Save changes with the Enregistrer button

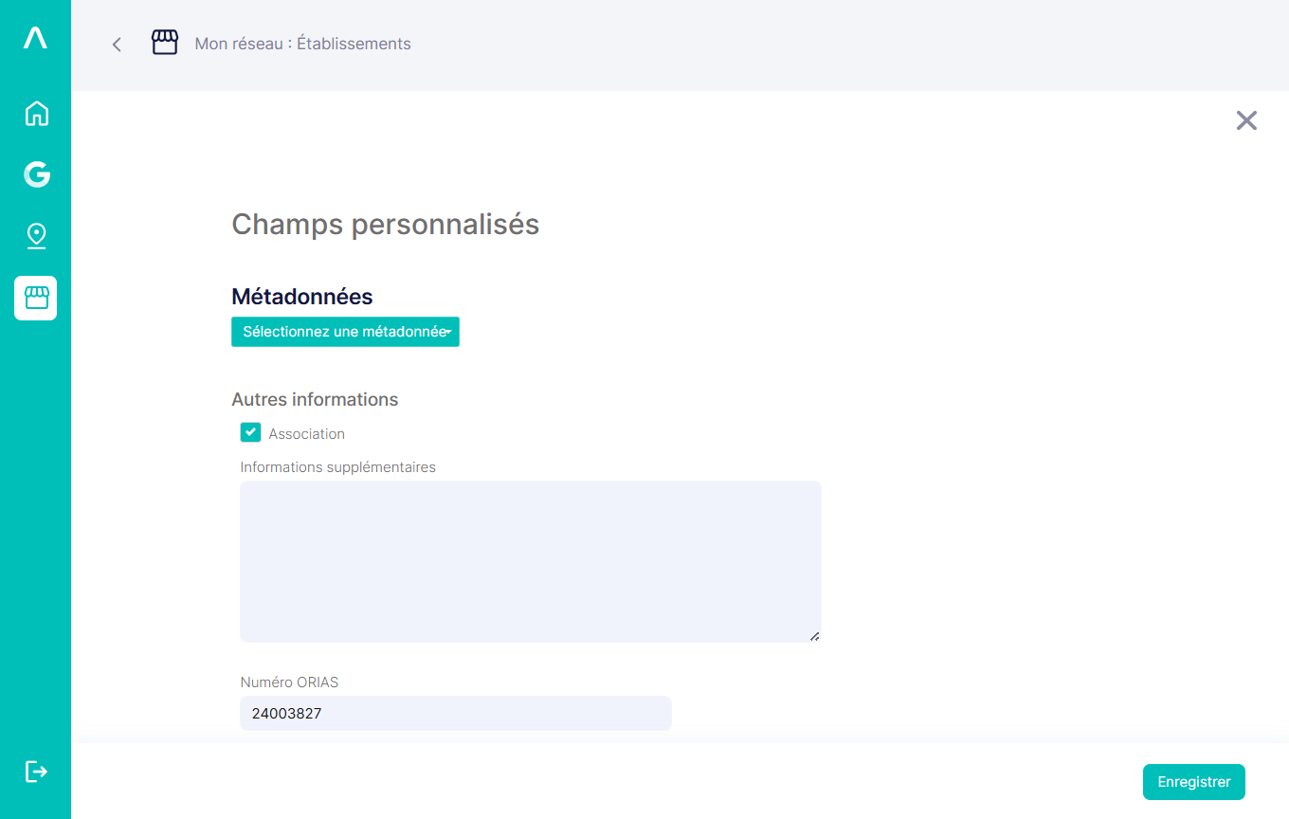[1194, 782]
